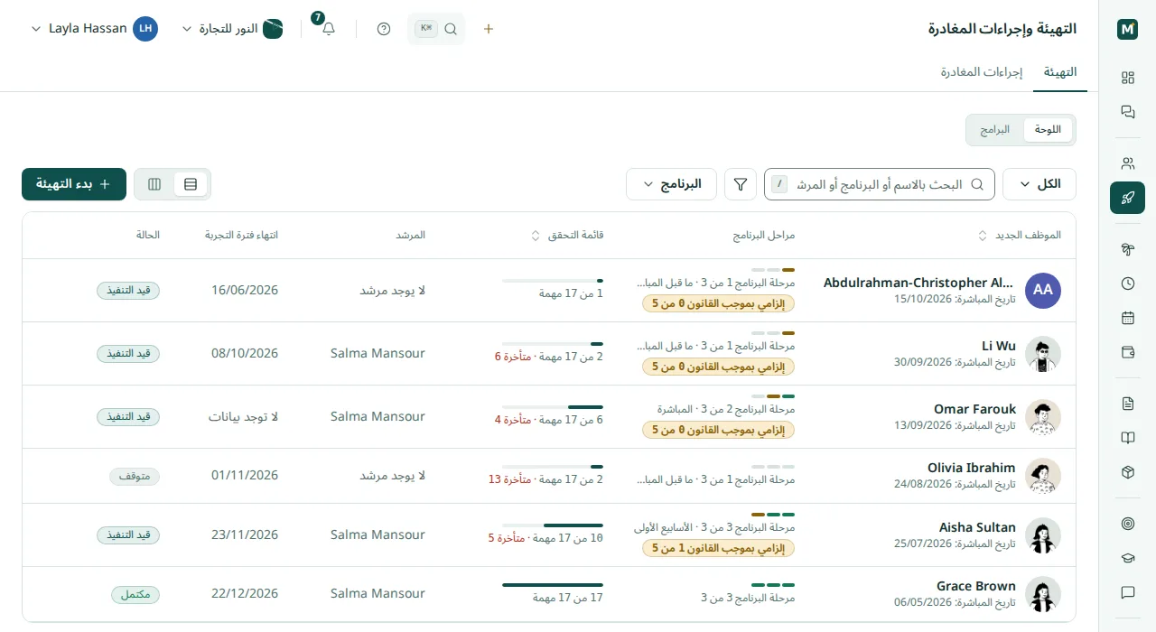Open the LH user avatar
This screenshot has height=632, width=1156.
(145, 29)
